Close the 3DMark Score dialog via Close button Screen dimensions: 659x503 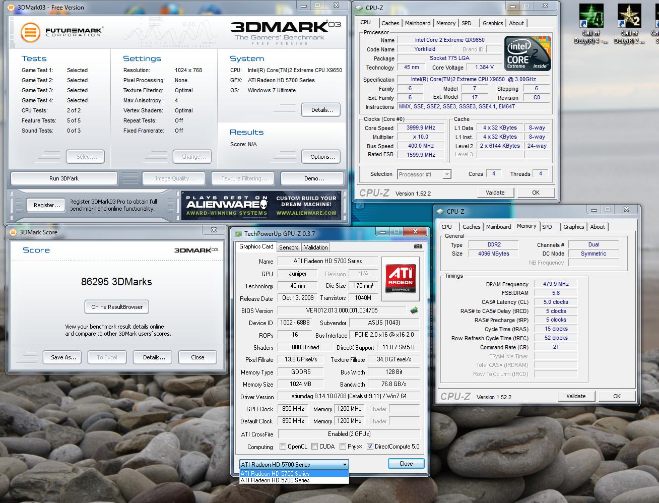[x=197, y=357]
